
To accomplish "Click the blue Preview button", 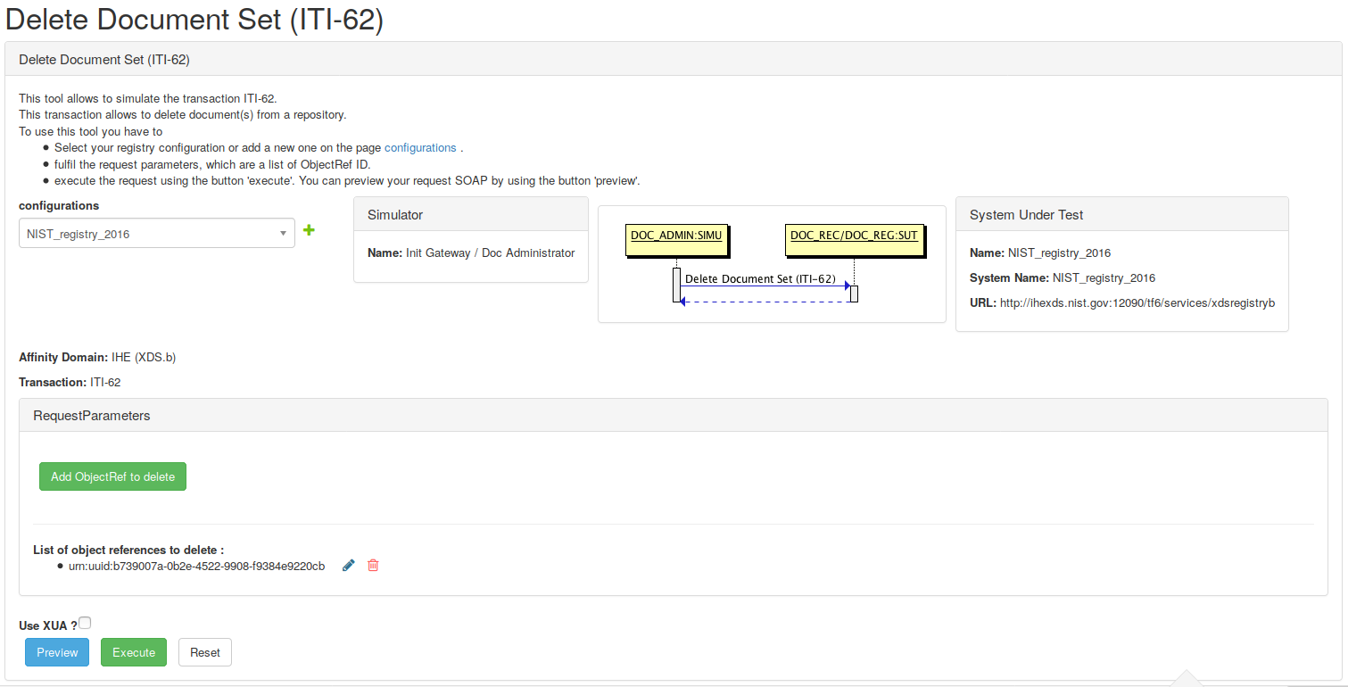I will [57, 652].
